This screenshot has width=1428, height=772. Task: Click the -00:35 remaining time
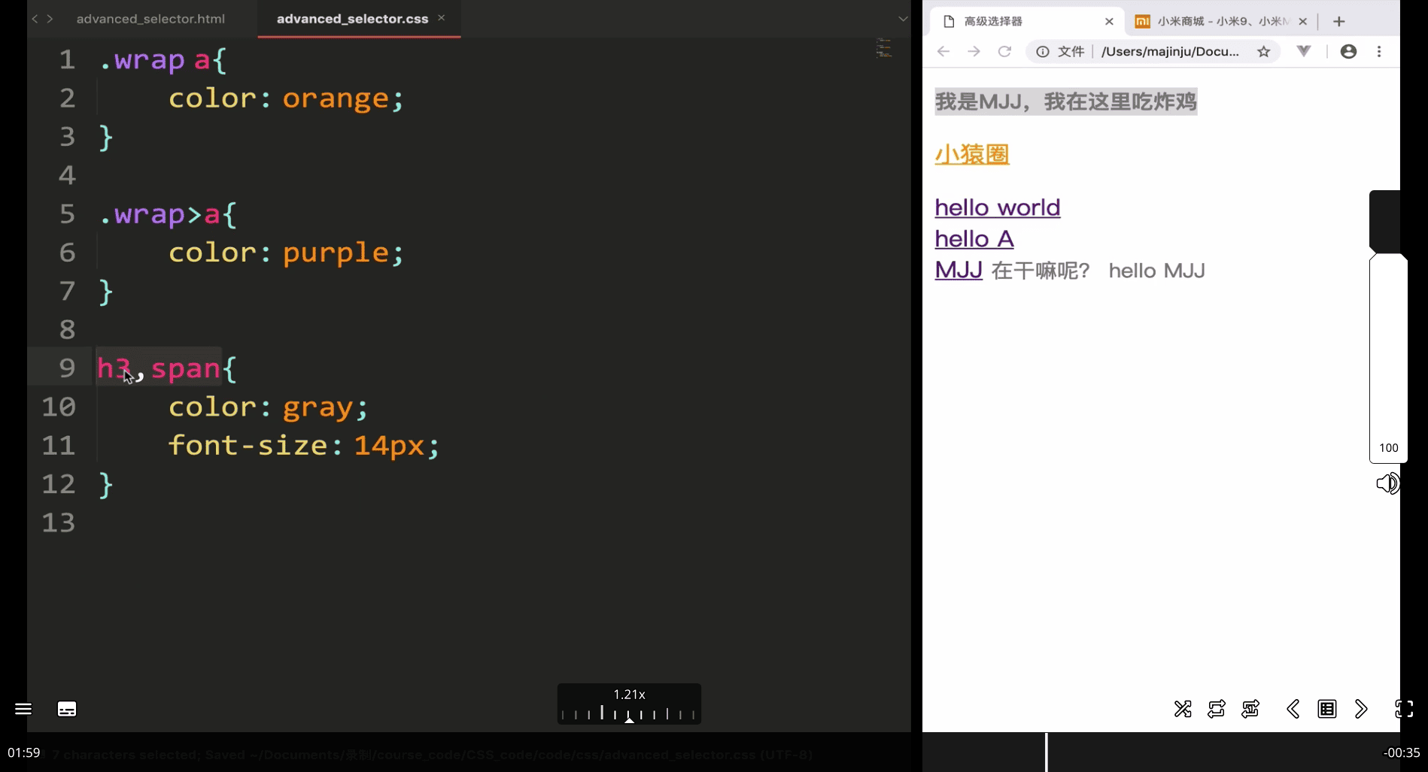coord(1402,752)
